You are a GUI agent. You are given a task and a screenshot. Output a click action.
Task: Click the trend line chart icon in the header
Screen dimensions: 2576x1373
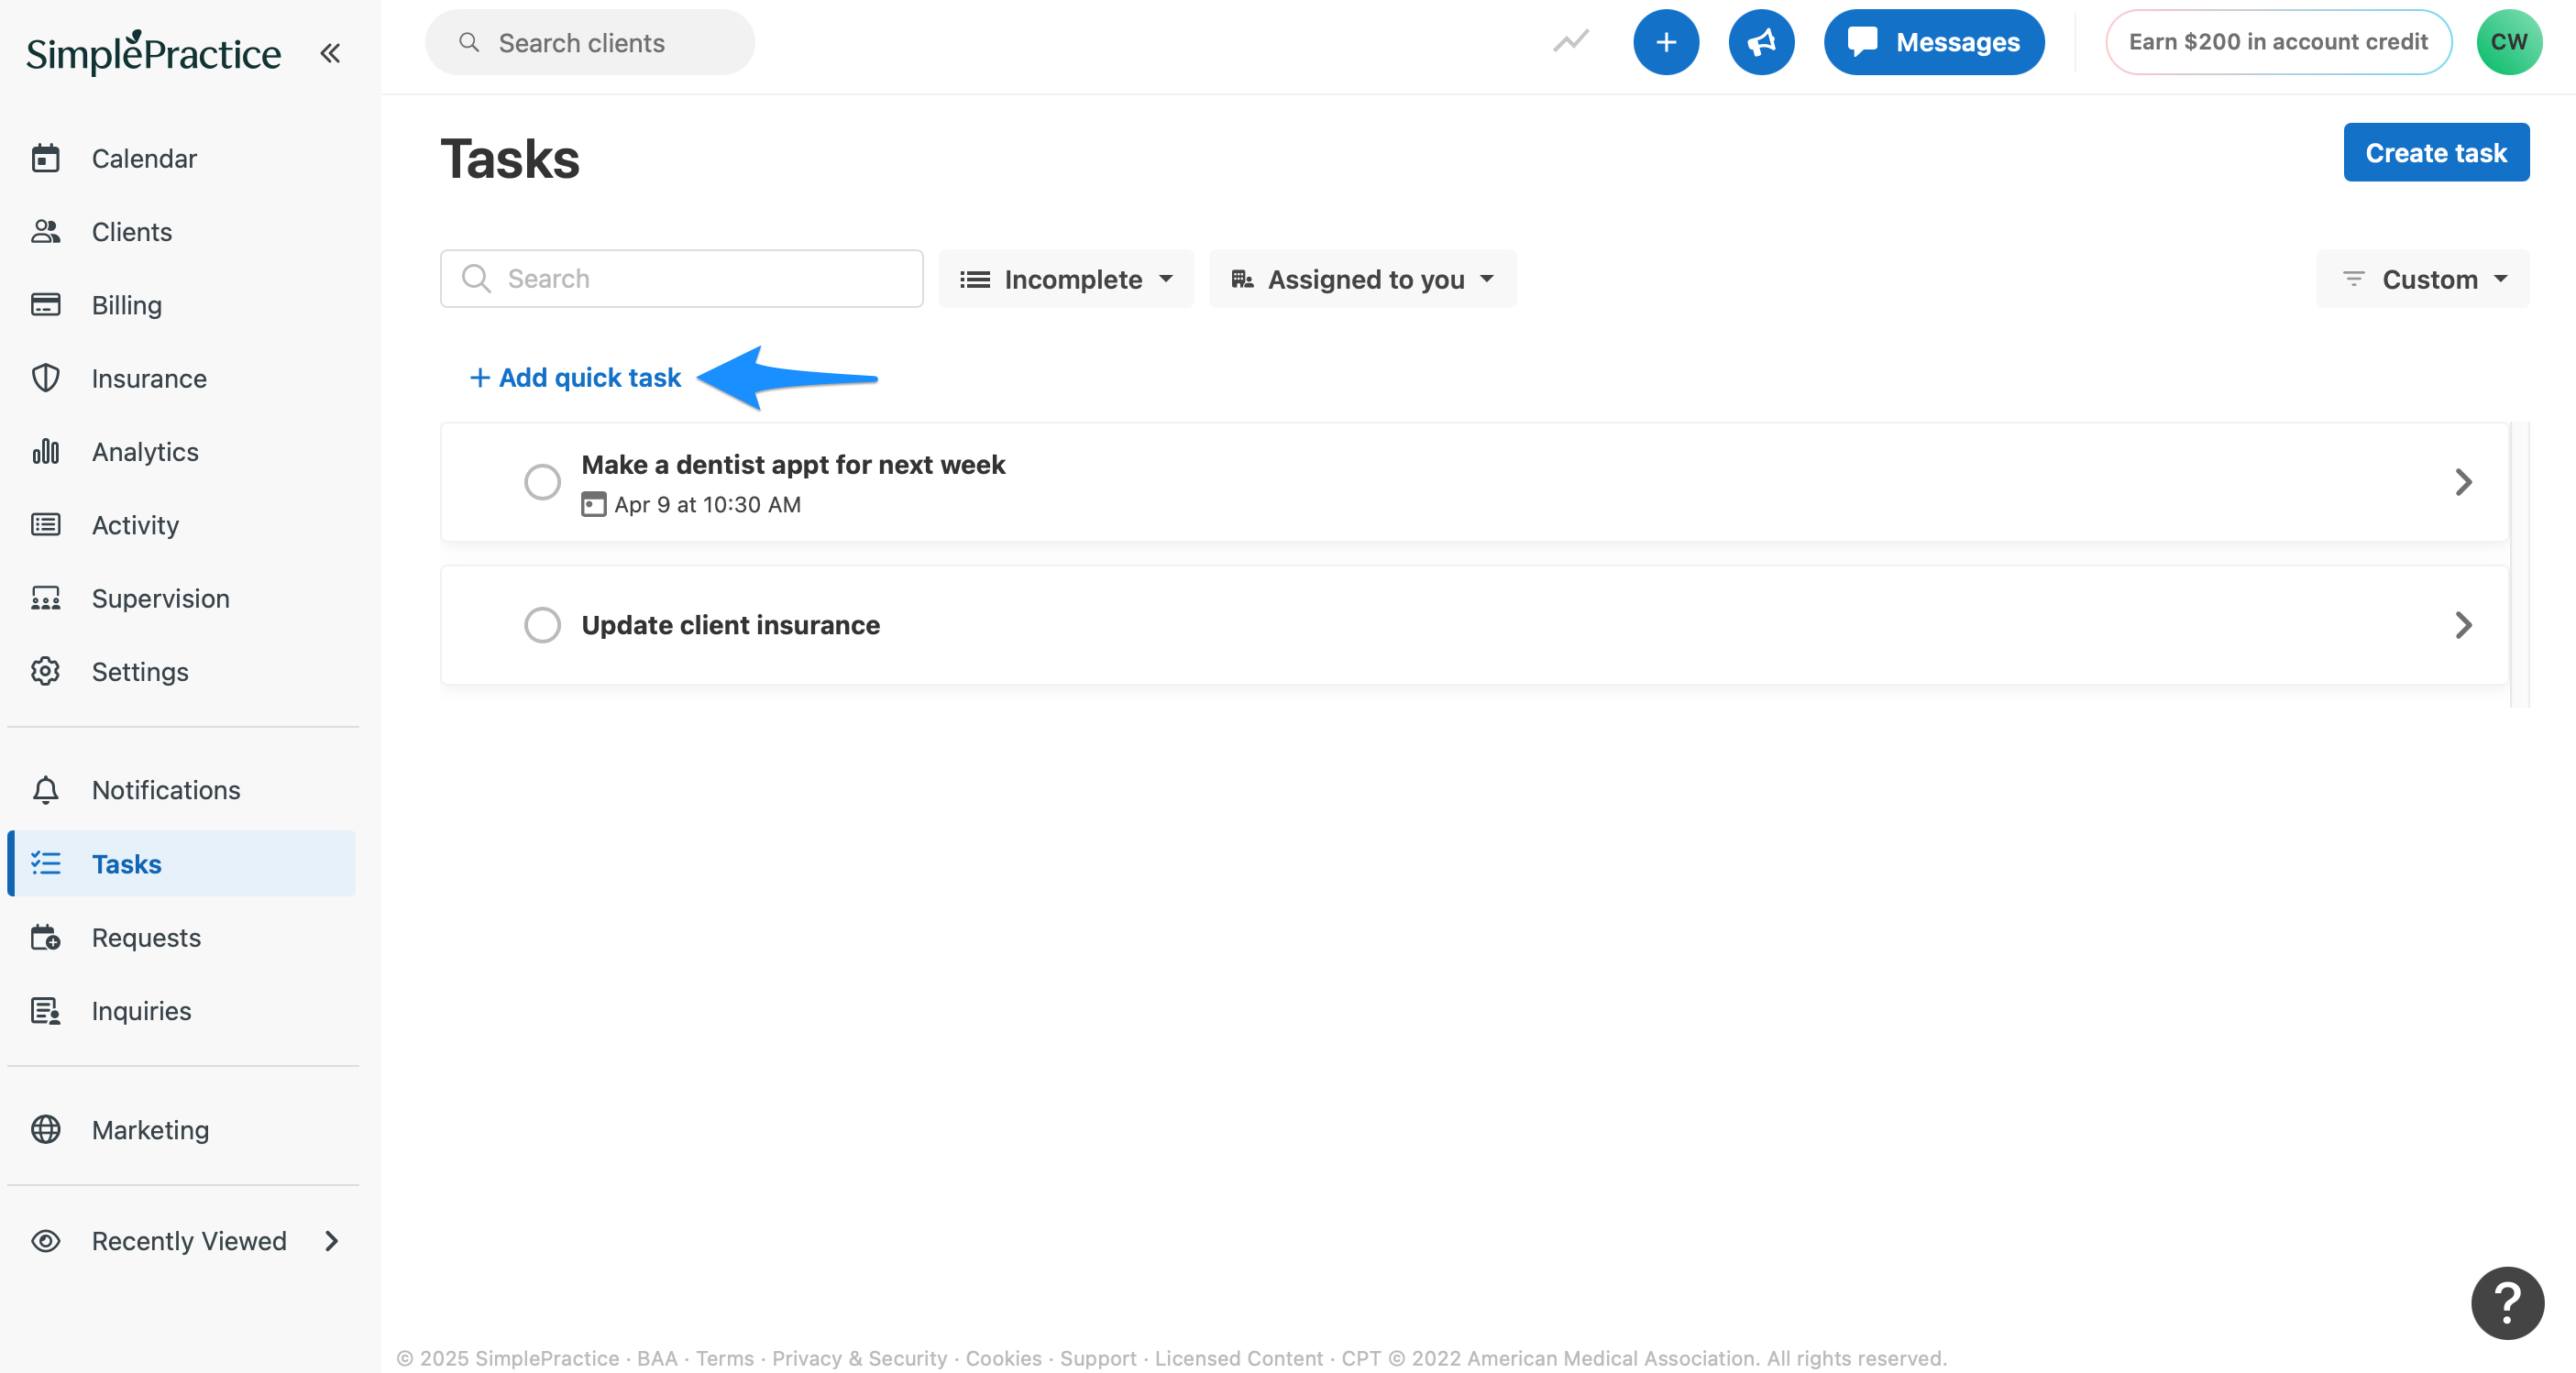point(1571,42)
